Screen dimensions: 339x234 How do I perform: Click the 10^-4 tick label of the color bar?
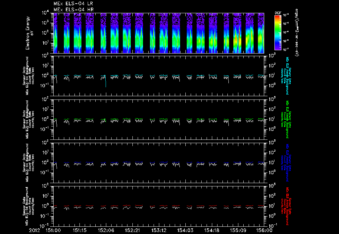pos(286,23)
